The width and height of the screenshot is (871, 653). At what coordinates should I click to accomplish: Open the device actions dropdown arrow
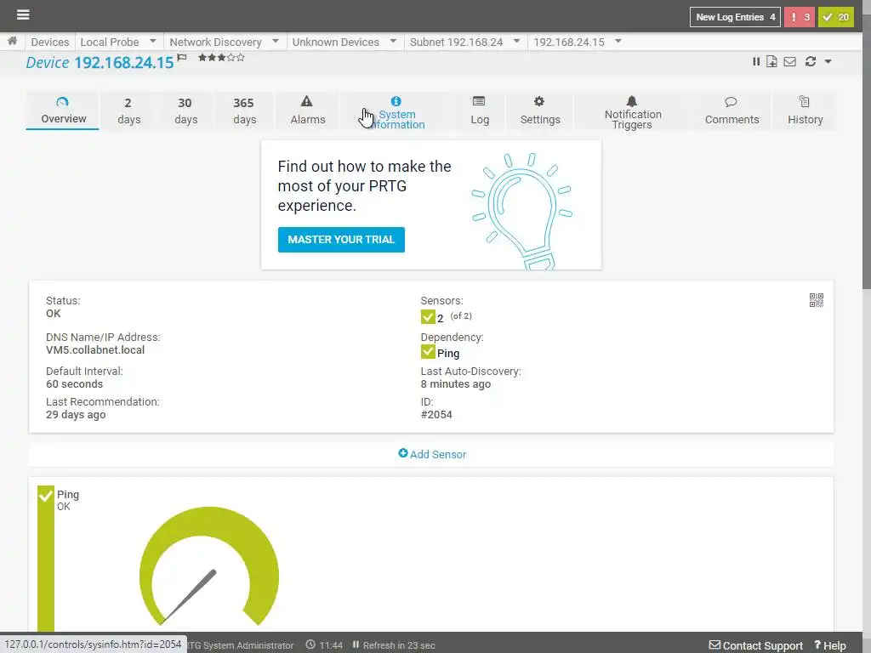(x=828, y=61)
